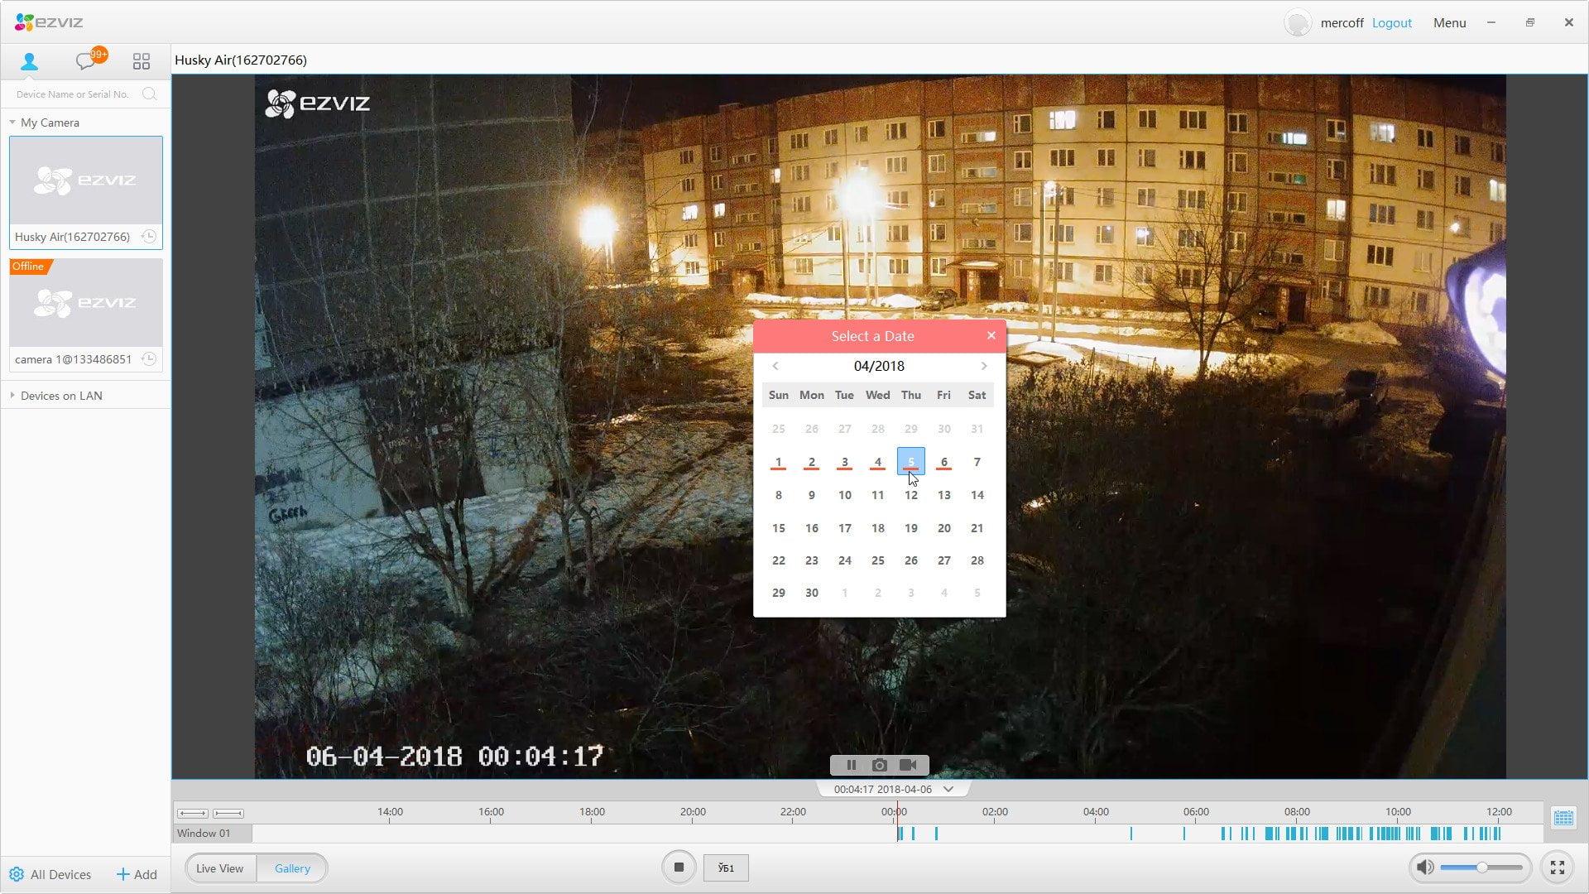This screenshot has height=894, width=1589.
Task: Adjust the volume slider
Action: [1481, 868]
